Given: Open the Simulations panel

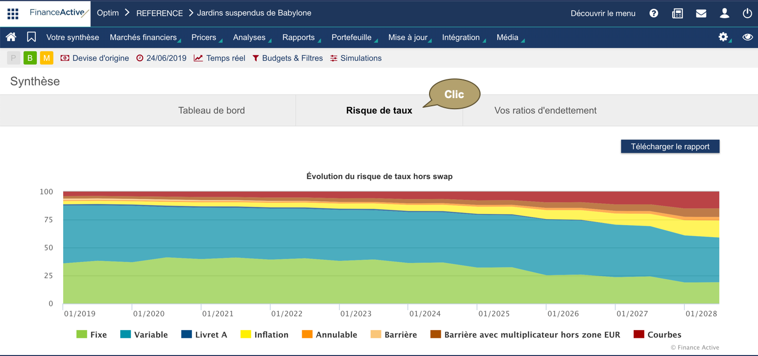Looking at the screenshot, I should [356, 58].
